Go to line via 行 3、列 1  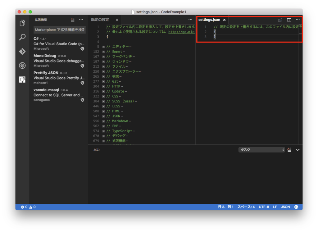225,207
